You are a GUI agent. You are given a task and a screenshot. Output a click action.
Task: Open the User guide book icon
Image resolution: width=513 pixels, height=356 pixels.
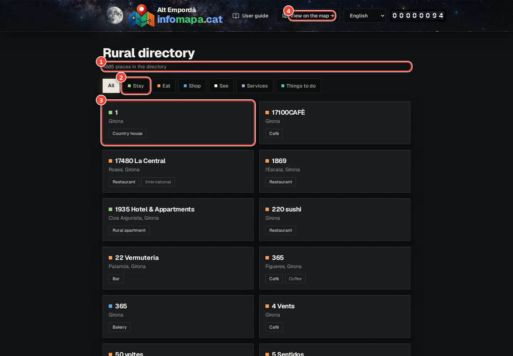pyautogui.click(x=236, y=16)
